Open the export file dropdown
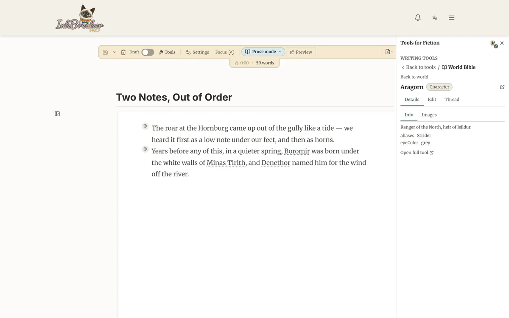Screen dimensions: 509x318 coord(389,52)
